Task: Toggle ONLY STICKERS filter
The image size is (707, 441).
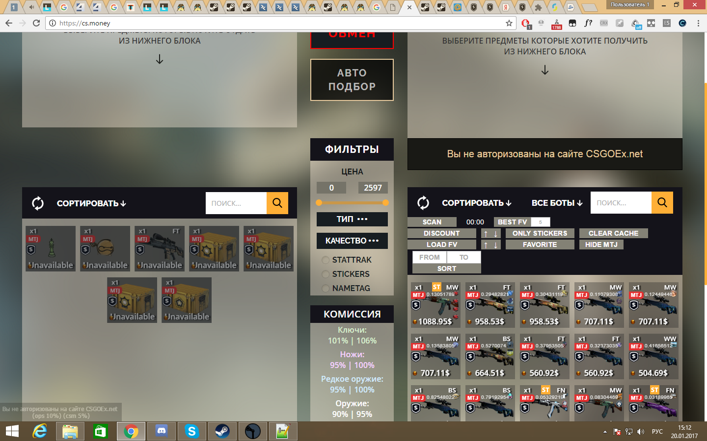Action: coord(540,233)
